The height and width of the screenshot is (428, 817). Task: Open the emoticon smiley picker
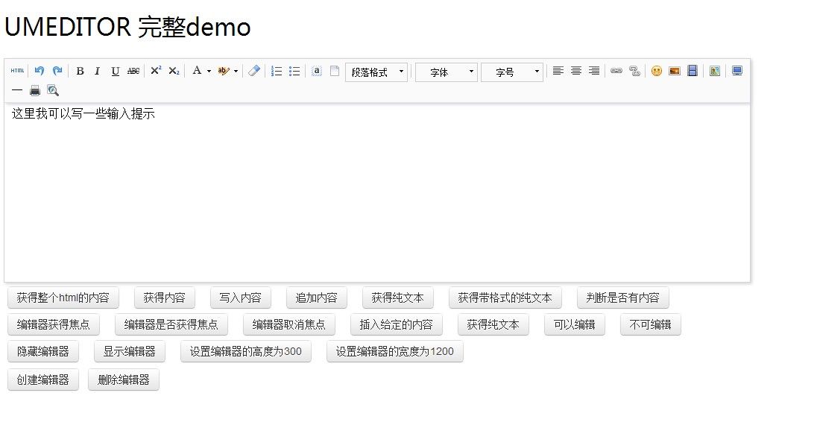point(657,71)
